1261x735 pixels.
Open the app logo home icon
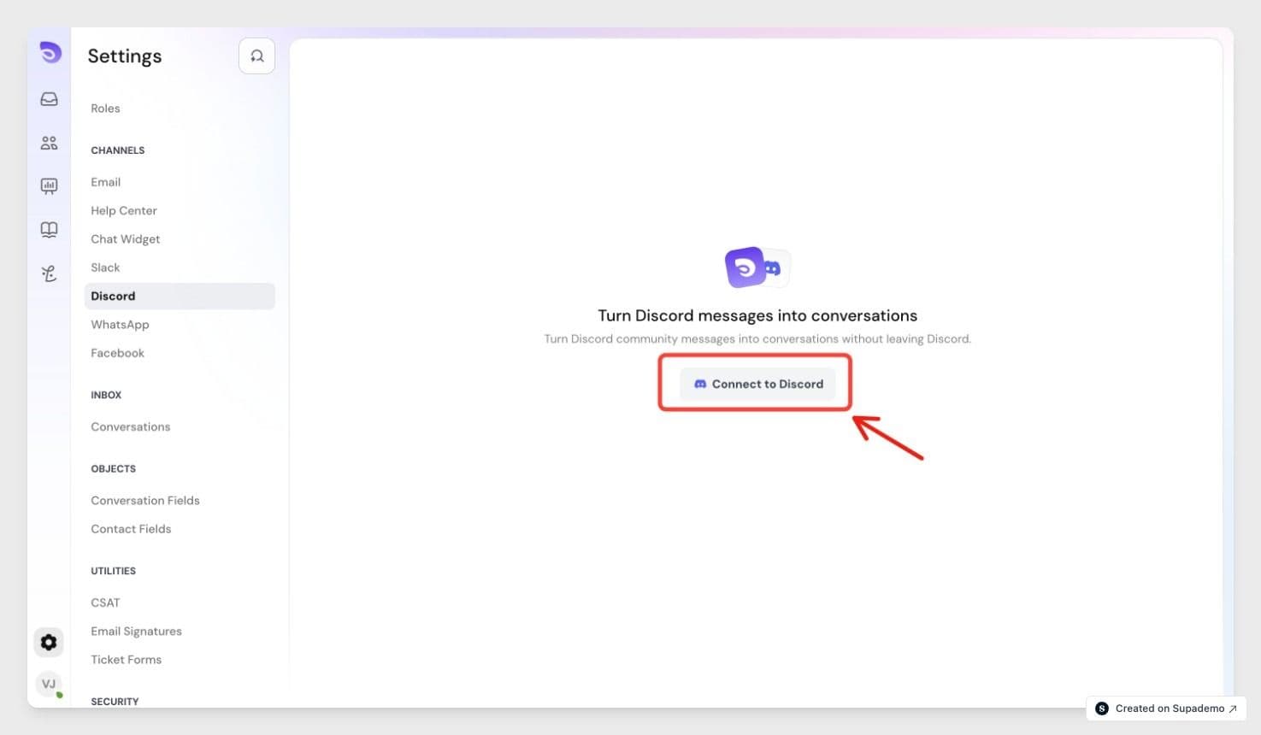50,53
